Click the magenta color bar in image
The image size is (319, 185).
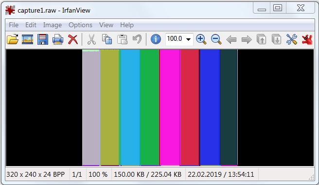(x=170, y=108)
